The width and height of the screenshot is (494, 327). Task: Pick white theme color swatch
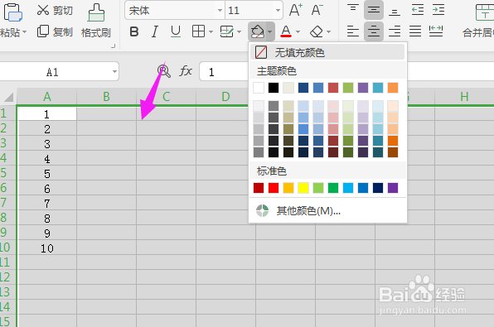259,88
